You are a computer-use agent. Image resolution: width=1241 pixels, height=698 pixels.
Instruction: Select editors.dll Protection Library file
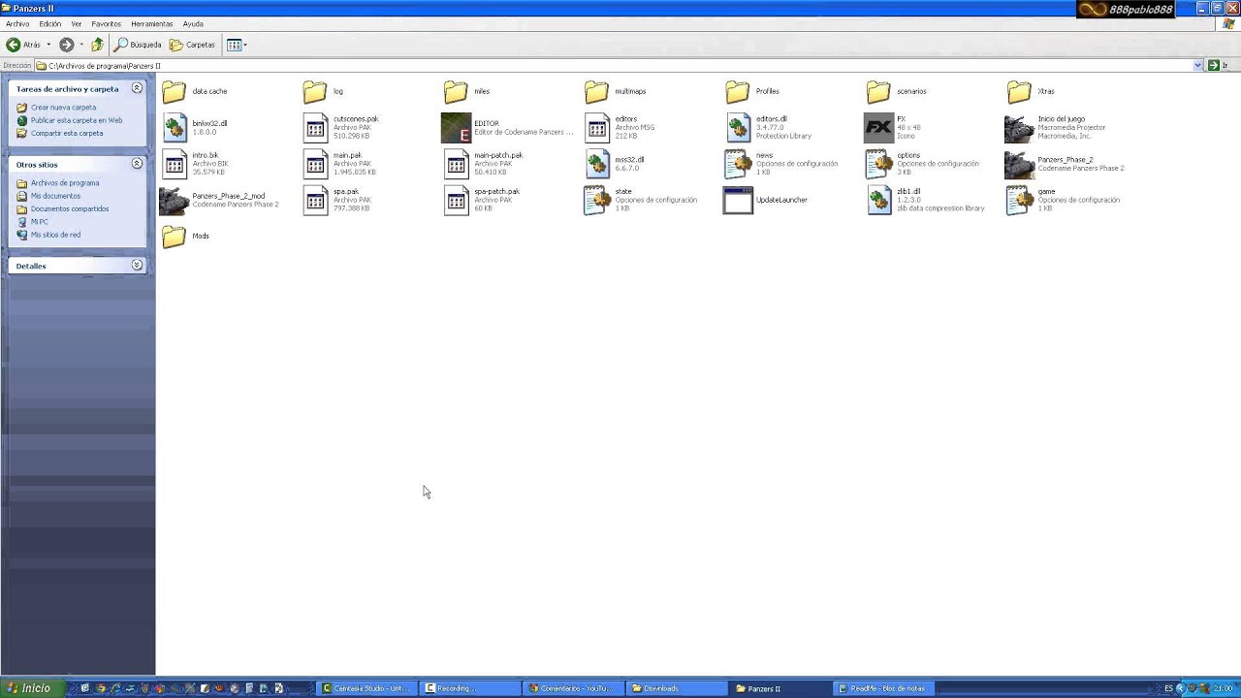769,127
